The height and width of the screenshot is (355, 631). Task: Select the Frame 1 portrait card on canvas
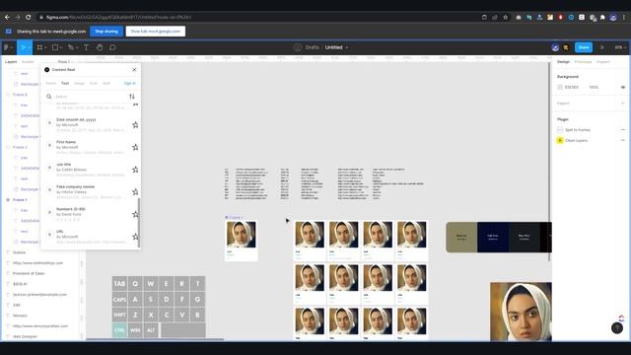(x=241, y=241)
